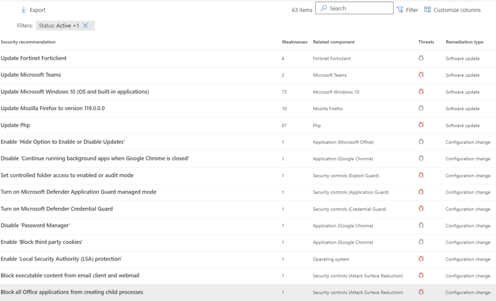Open the Filter pane
Image resolution: width=496 pixels, height=301 pixels.
pos(408,10)
